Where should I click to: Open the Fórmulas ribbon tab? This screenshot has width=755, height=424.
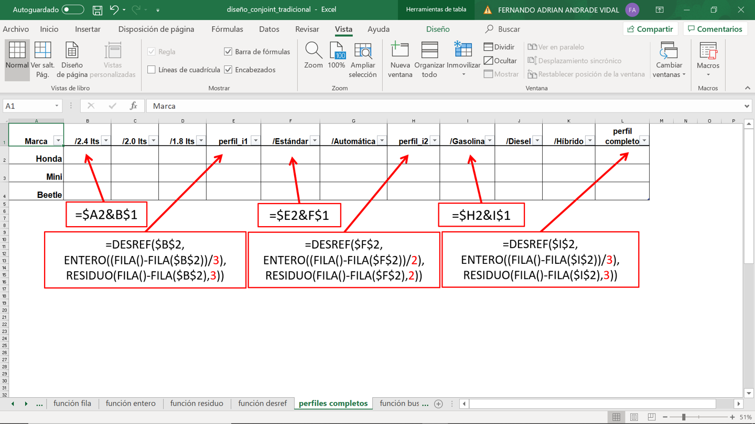[x=227, y=29]
